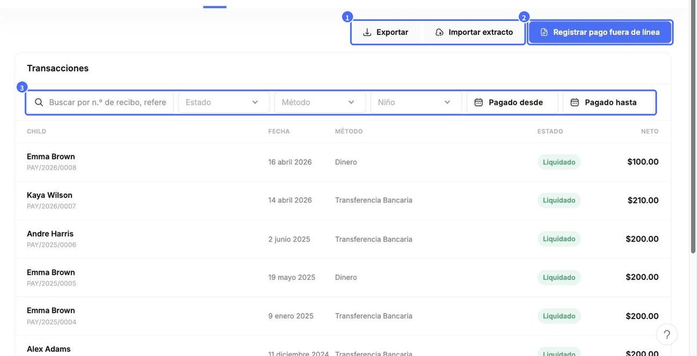Click receipt PAY/2025/0005
The height and width of the screenshot is (356, 697).
[x=51, y=284]
